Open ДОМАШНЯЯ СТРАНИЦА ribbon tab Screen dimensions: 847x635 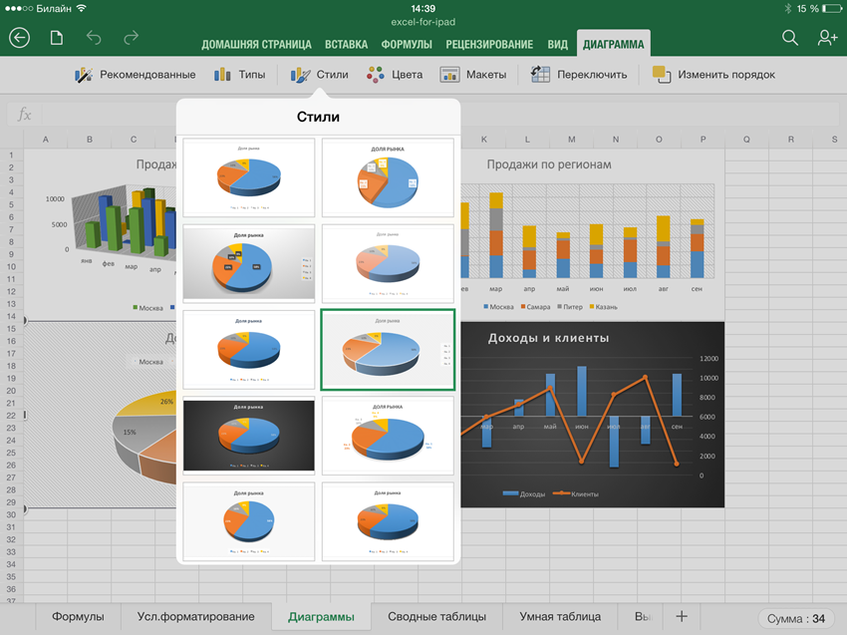256,44
